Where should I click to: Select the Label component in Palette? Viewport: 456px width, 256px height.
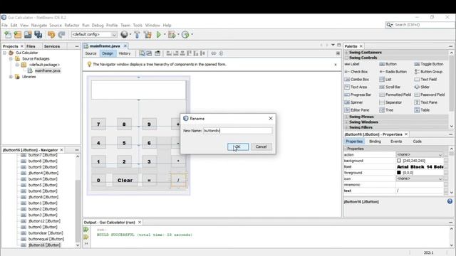(352, 64)
